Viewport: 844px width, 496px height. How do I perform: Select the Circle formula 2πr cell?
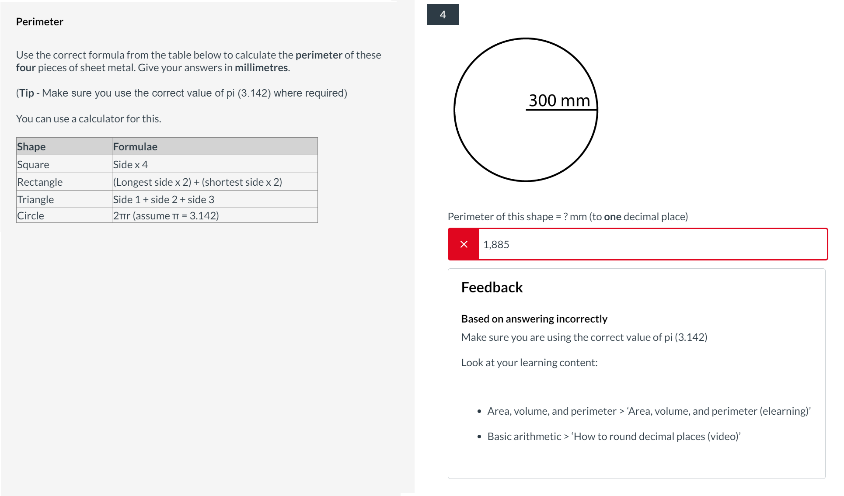pos(166,215)
